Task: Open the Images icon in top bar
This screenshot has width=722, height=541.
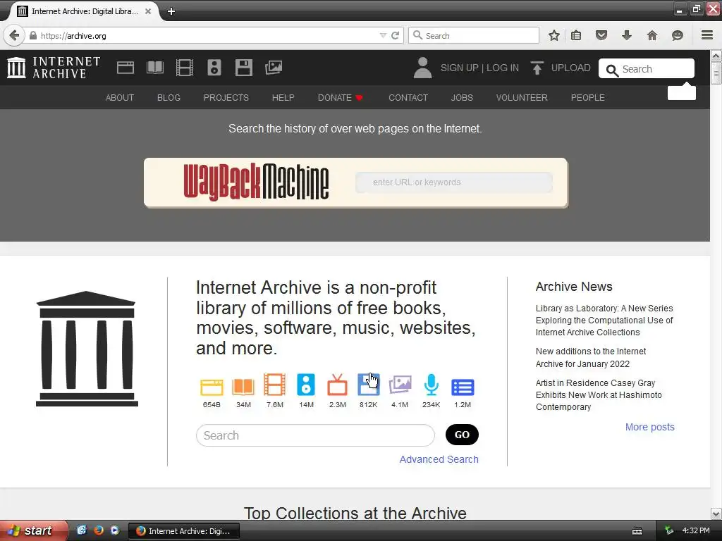Action: 274,68
